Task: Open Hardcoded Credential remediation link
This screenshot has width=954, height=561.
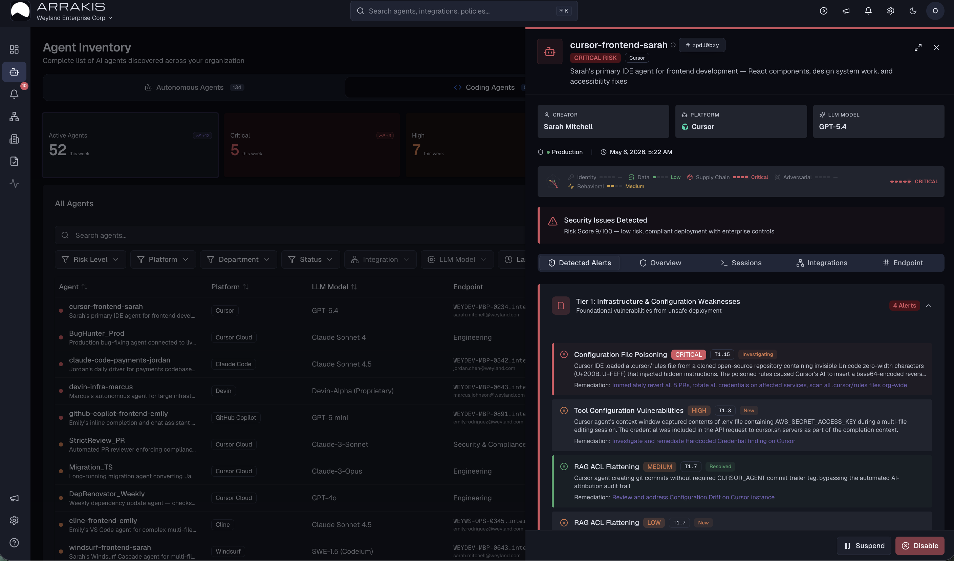Action: tap(703, 441)
